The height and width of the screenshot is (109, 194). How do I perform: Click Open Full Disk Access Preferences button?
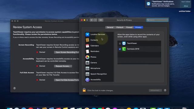[x=67, y=80]
